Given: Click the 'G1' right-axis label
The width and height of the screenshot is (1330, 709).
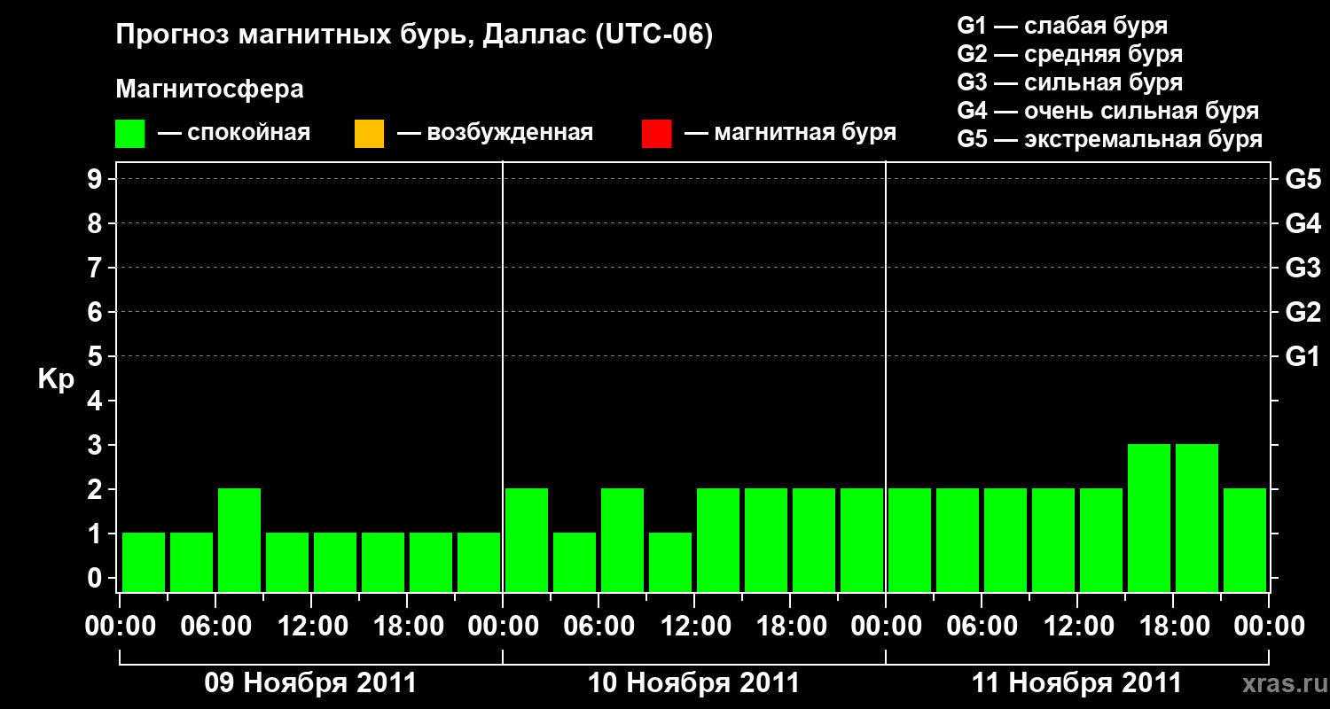Looking at the screenshot, I should click(1303, 356).
